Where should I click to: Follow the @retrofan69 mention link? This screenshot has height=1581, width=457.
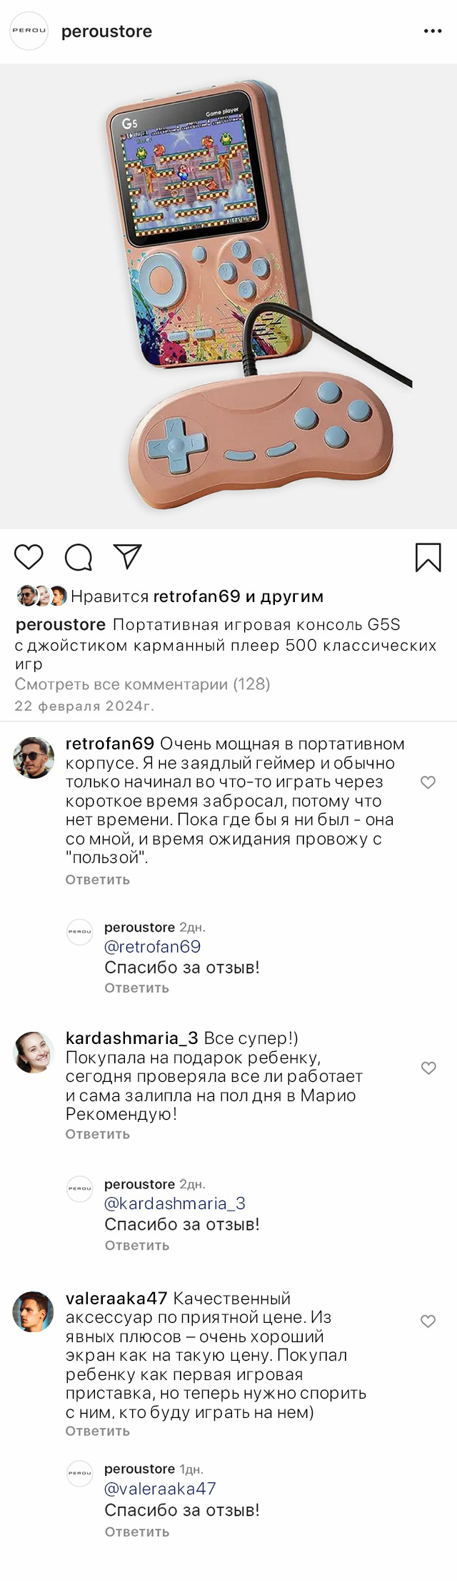coord(153,947)
